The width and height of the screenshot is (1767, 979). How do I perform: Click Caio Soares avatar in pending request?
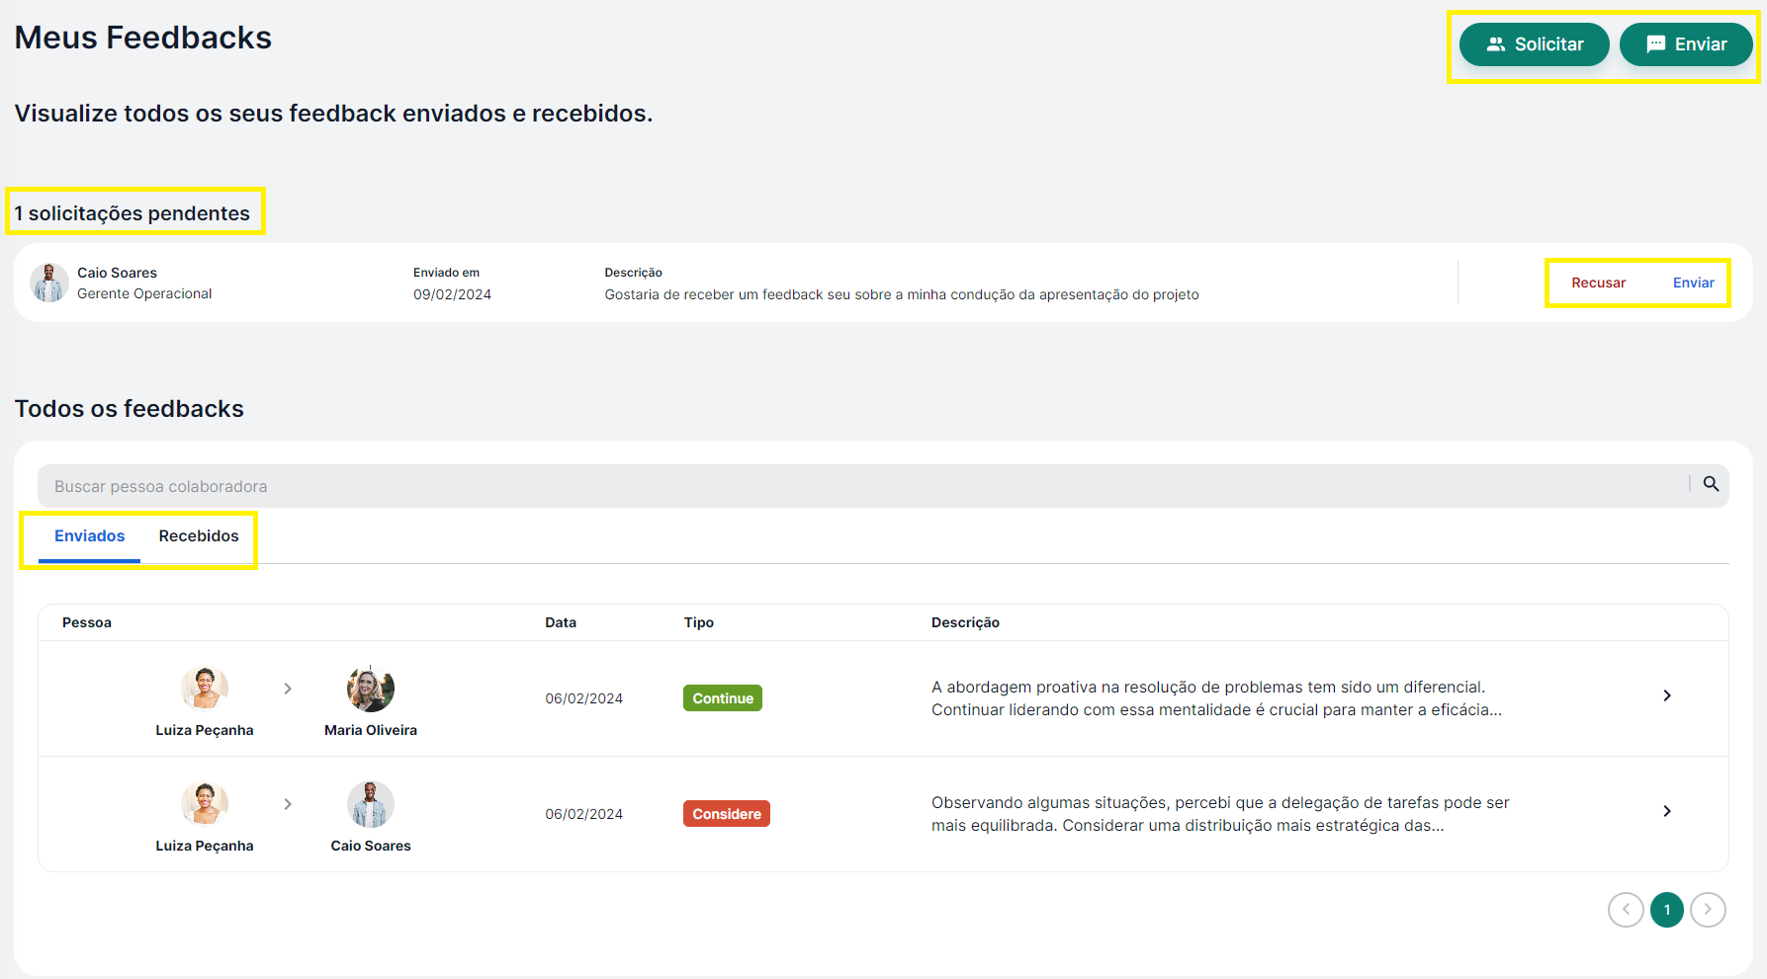(49, 283)
